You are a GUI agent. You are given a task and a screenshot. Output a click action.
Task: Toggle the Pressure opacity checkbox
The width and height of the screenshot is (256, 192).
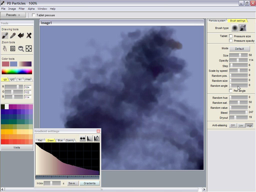[231, 40]
